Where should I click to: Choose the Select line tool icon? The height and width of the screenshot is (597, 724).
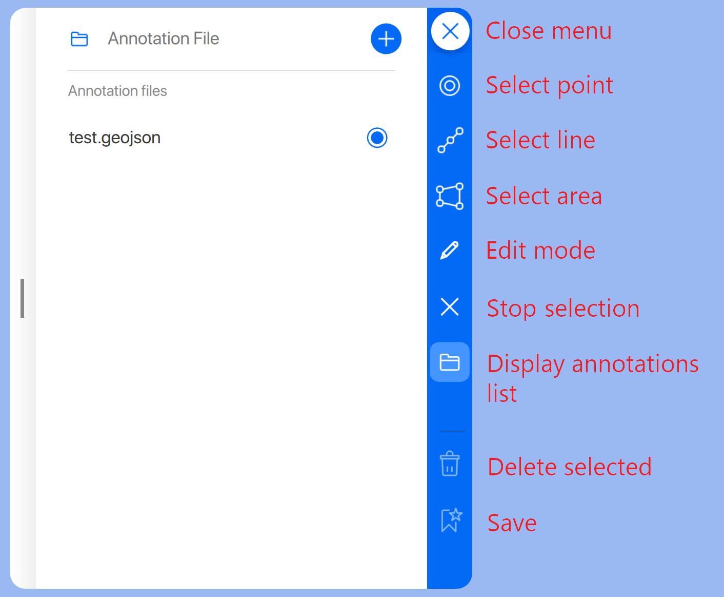coord(450,140)
